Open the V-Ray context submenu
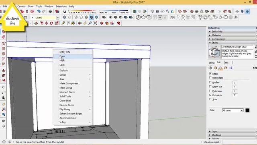The width and height of the screenshot is (257, 145). [73, 122]
